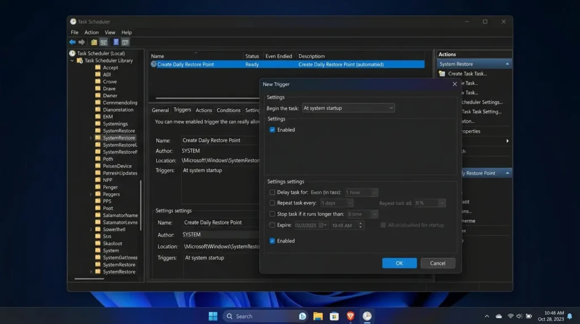Click the Crowe folder icon in tree
580x324 pixels.
pos(97,82)
